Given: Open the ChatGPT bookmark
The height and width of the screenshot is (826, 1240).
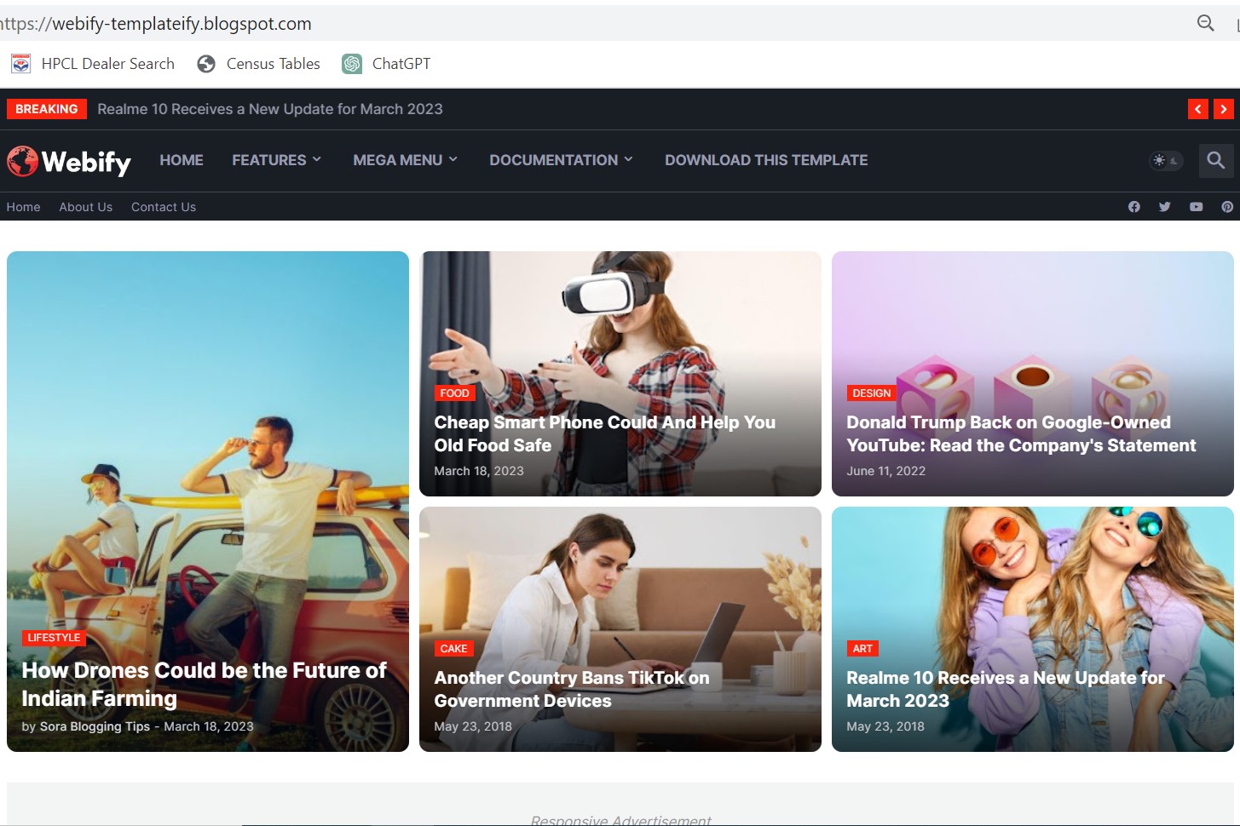Looking at the screenshot, I should coord(386,64).
